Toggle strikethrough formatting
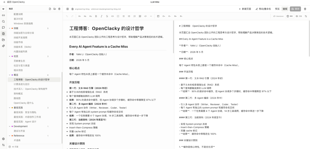This screenshot has width=310, height=149. coord(107,16)
